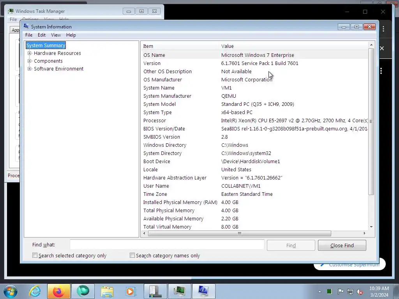Select the Hardware Resources tree item
This screenshot has width=399, height=299.
click(57, 53)
